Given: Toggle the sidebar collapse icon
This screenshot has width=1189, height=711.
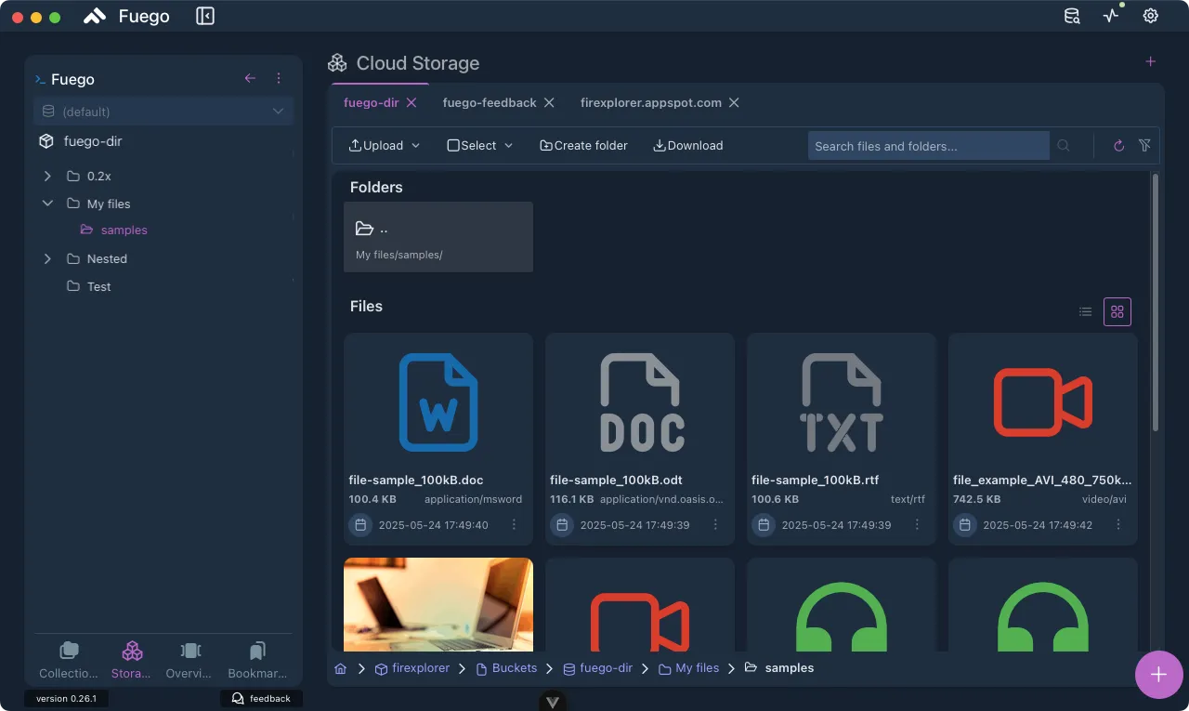Looking at the screenshot, I should coord(205,16).
